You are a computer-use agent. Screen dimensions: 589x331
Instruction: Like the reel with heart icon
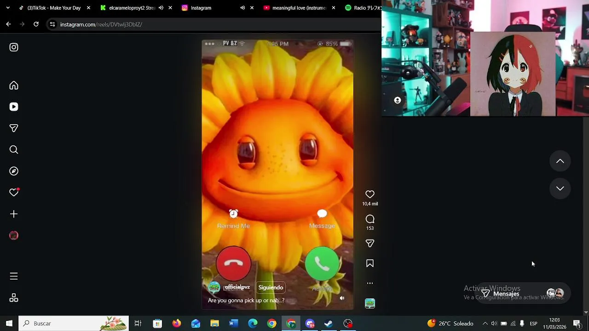370,194
